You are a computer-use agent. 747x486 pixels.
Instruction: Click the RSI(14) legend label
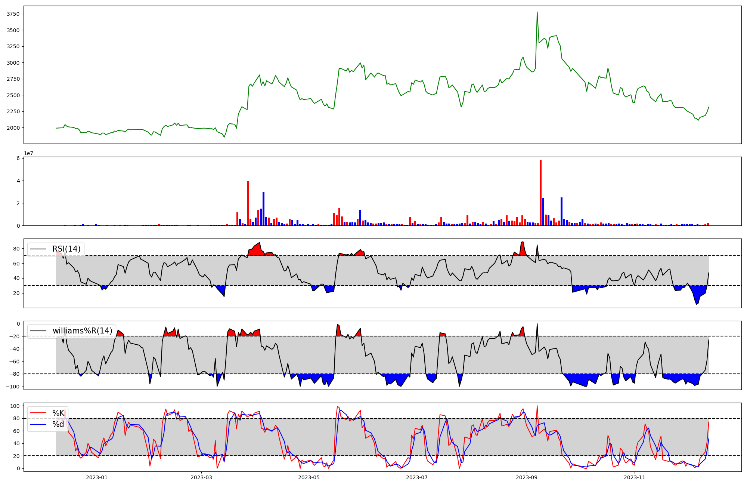(x=66, y=249)
